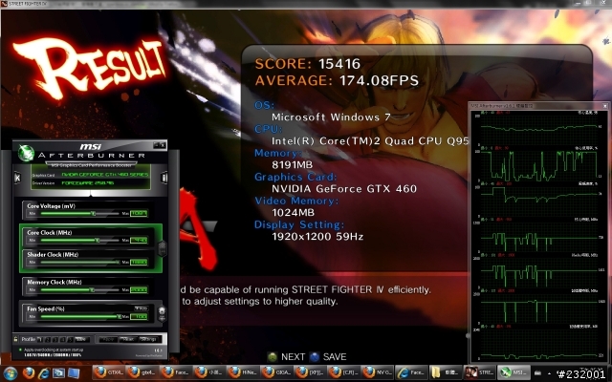This screenshot has height=382, width=612.
Task: Click the Memory Clock value field
Action: point(139,289)
